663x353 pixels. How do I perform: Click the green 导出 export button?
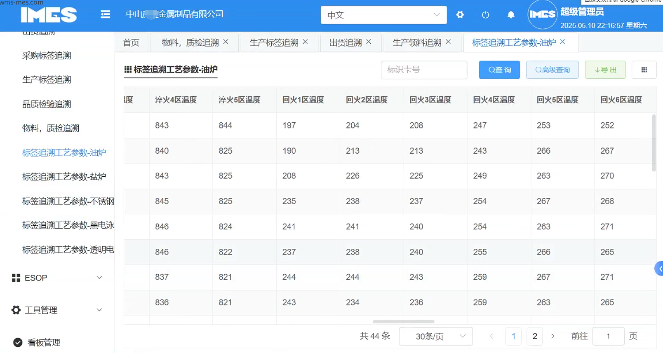(605, 70)
